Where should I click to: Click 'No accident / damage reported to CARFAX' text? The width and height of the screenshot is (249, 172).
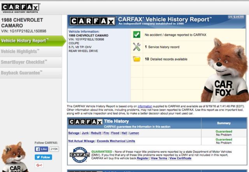(175, 35)
